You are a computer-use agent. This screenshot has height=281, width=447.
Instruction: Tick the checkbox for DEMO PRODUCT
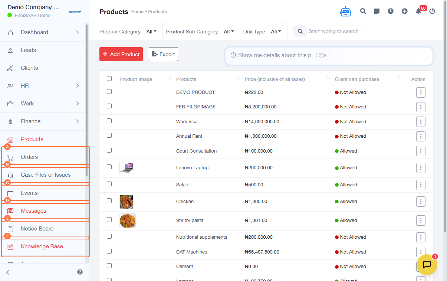(109, 91)
